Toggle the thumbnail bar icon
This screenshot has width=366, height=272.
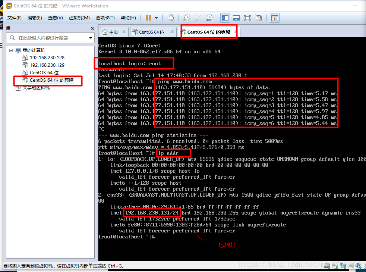(236, 18)
